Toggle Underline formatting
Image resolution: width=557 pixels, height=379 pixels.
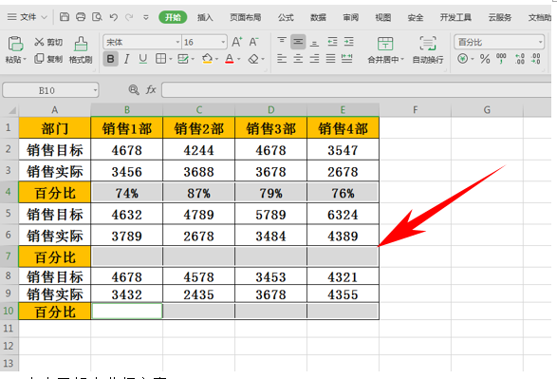point(142,59)
